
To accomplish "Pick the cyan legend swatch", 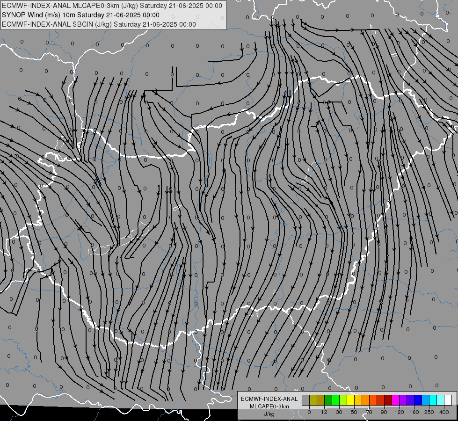I will click(433, 400).
